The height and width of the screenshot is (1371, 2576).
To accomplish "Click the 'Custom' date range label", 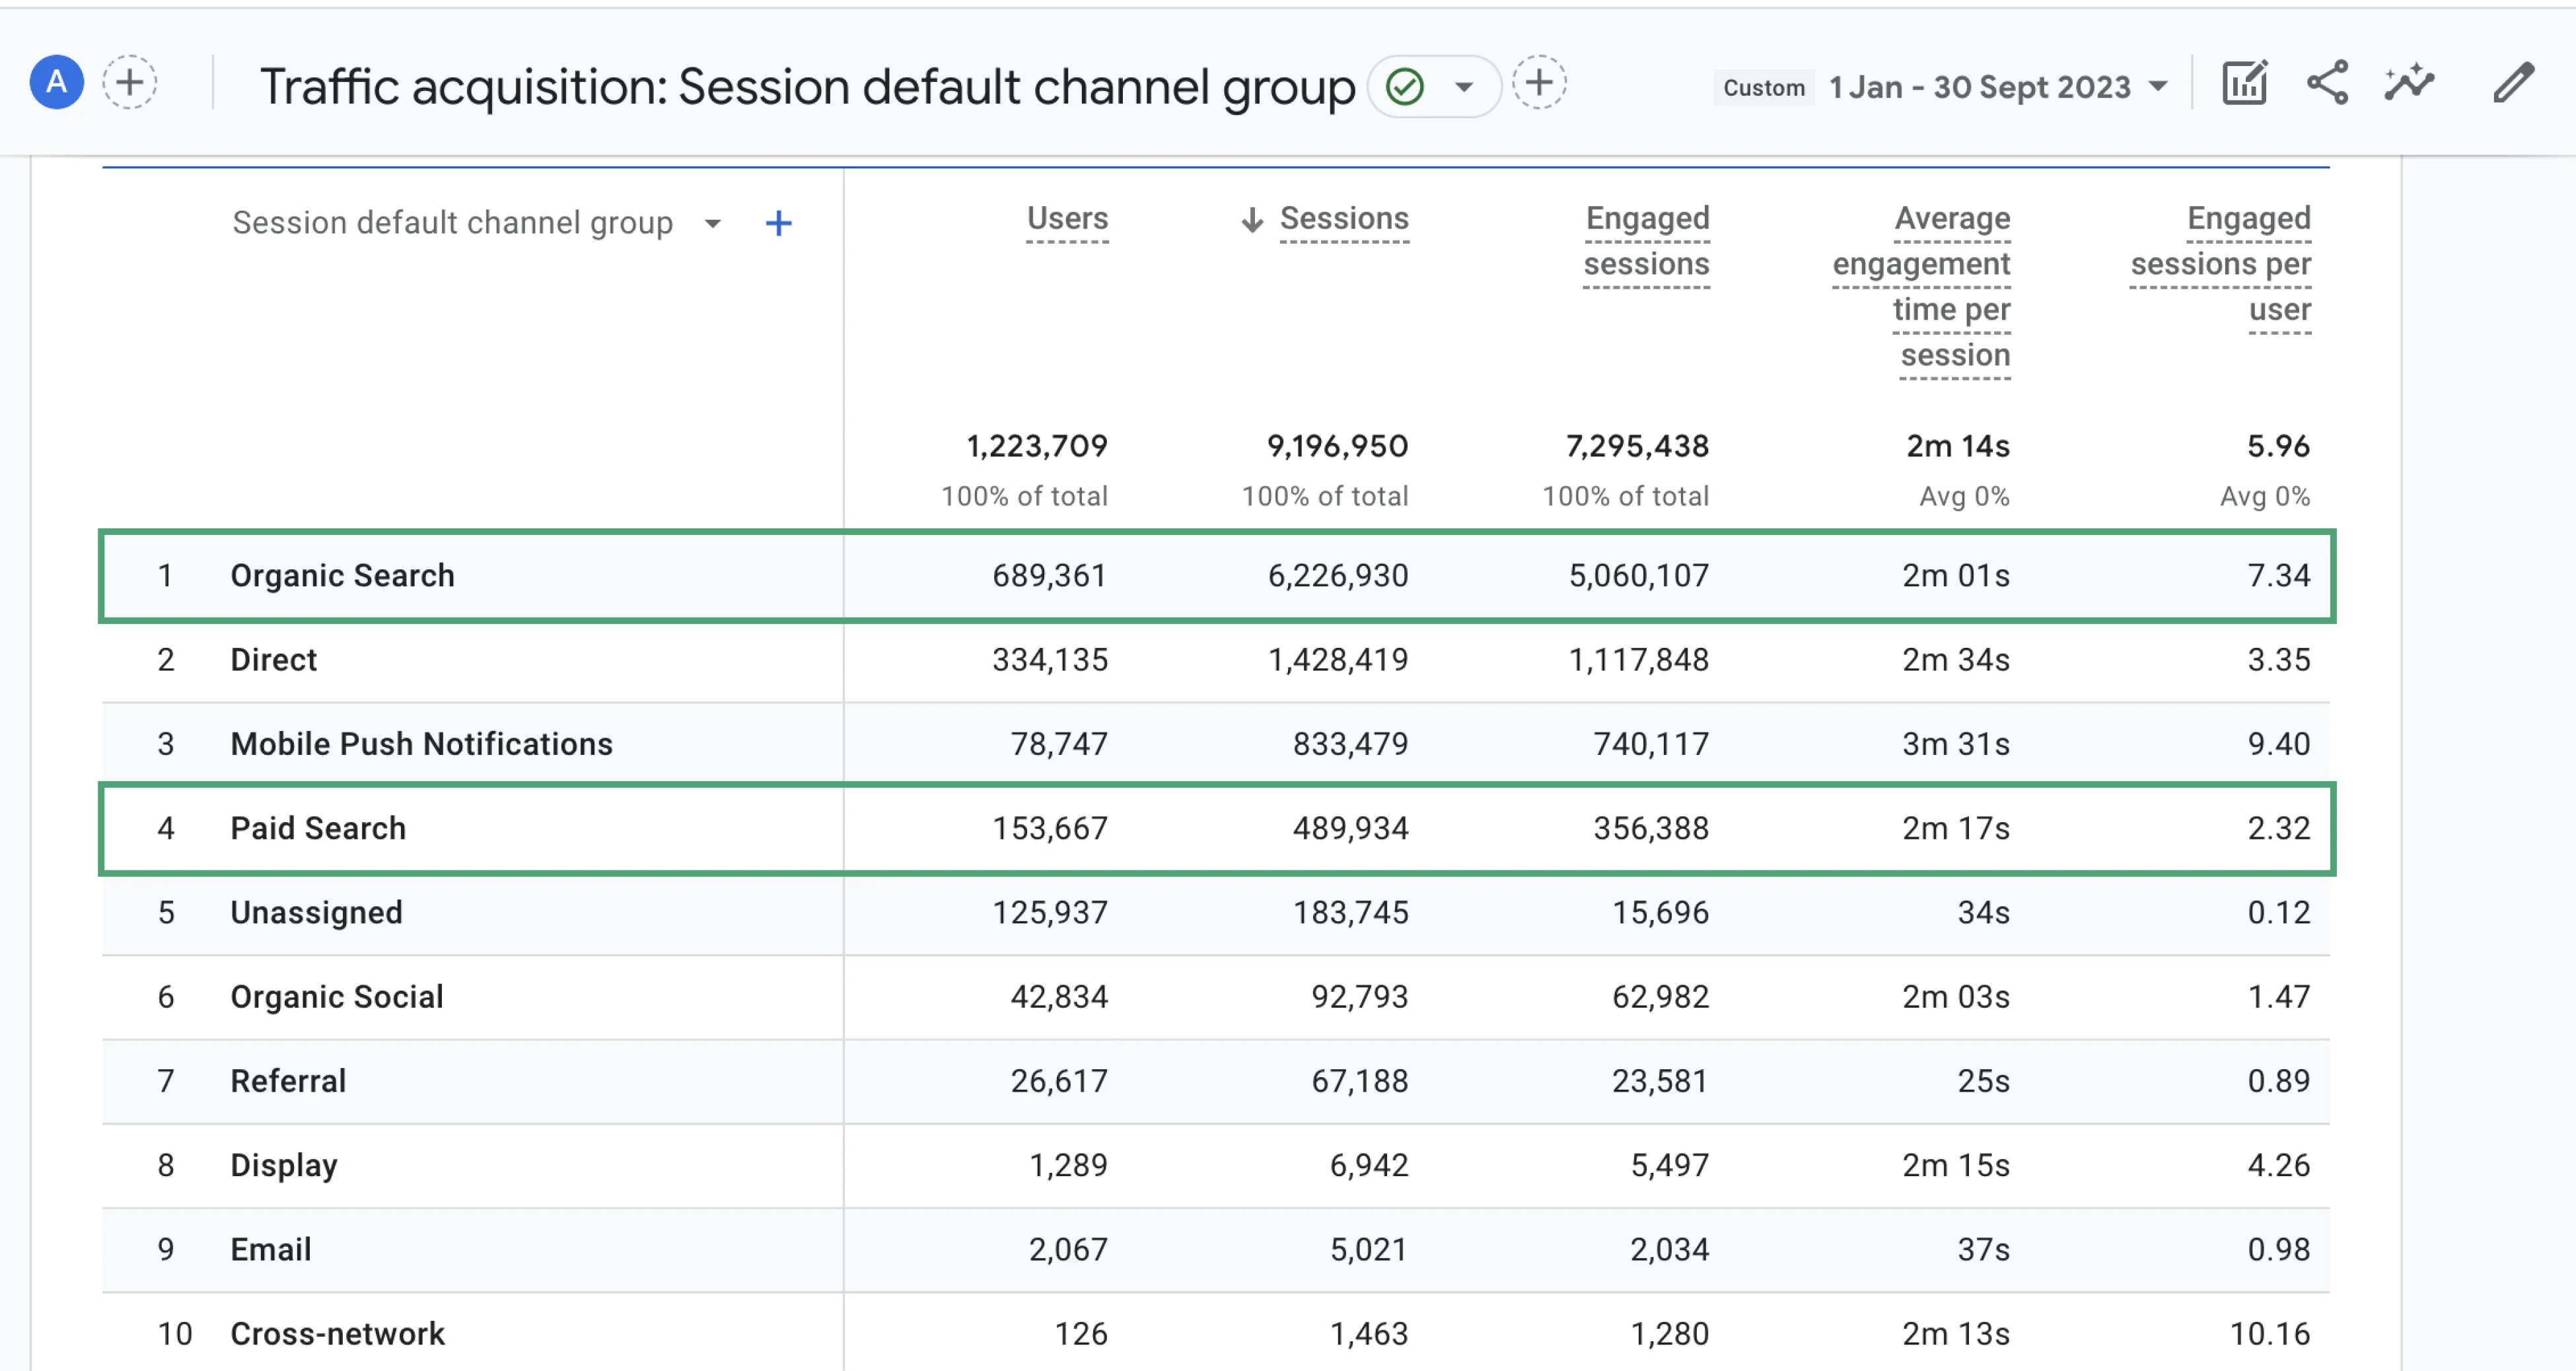I will tap(1764, 88).
